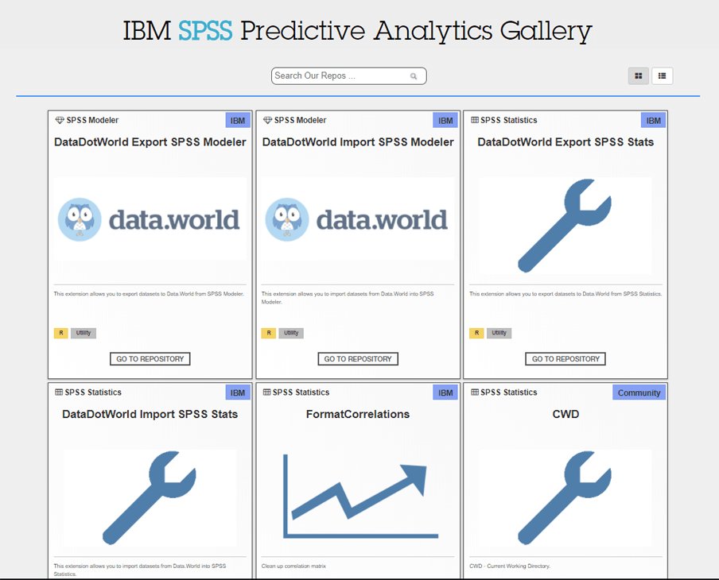Click the SPSS Statistics table icon on CWD card
The image size is (719, 580).
point(475,392)
